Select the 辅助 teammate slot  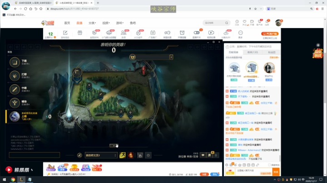click(x=23, y=103)
